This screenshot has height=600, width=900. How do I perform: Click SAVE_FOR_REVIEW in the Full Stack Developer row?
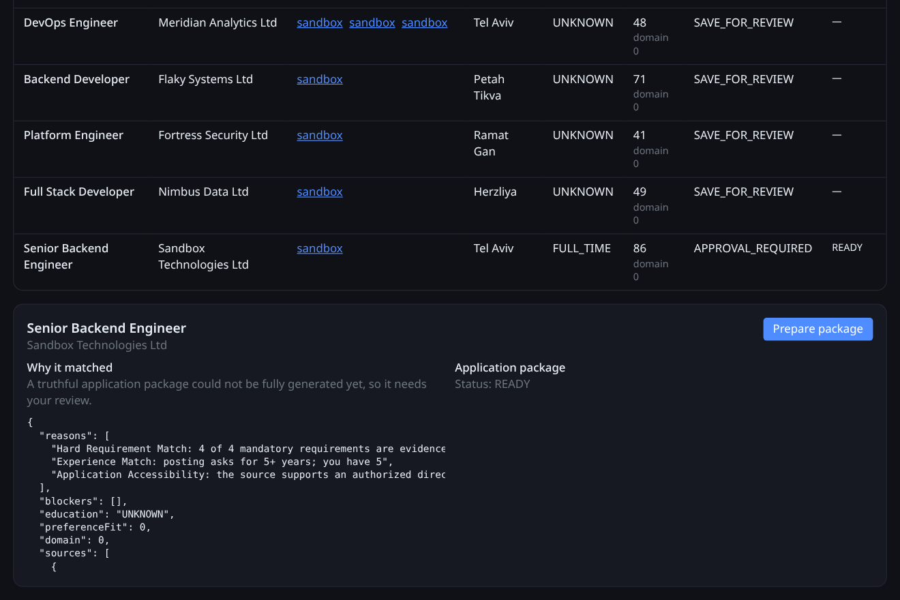tap(744, 192)
